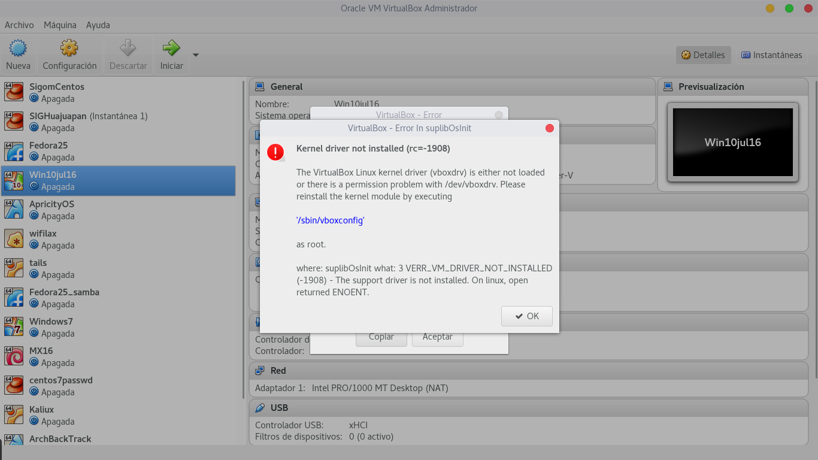The width and height of the screenshot is (818, 460).
Task: Select Fedora25_samba VM icon
Action: pyautogui.click(x=14, y=298)
